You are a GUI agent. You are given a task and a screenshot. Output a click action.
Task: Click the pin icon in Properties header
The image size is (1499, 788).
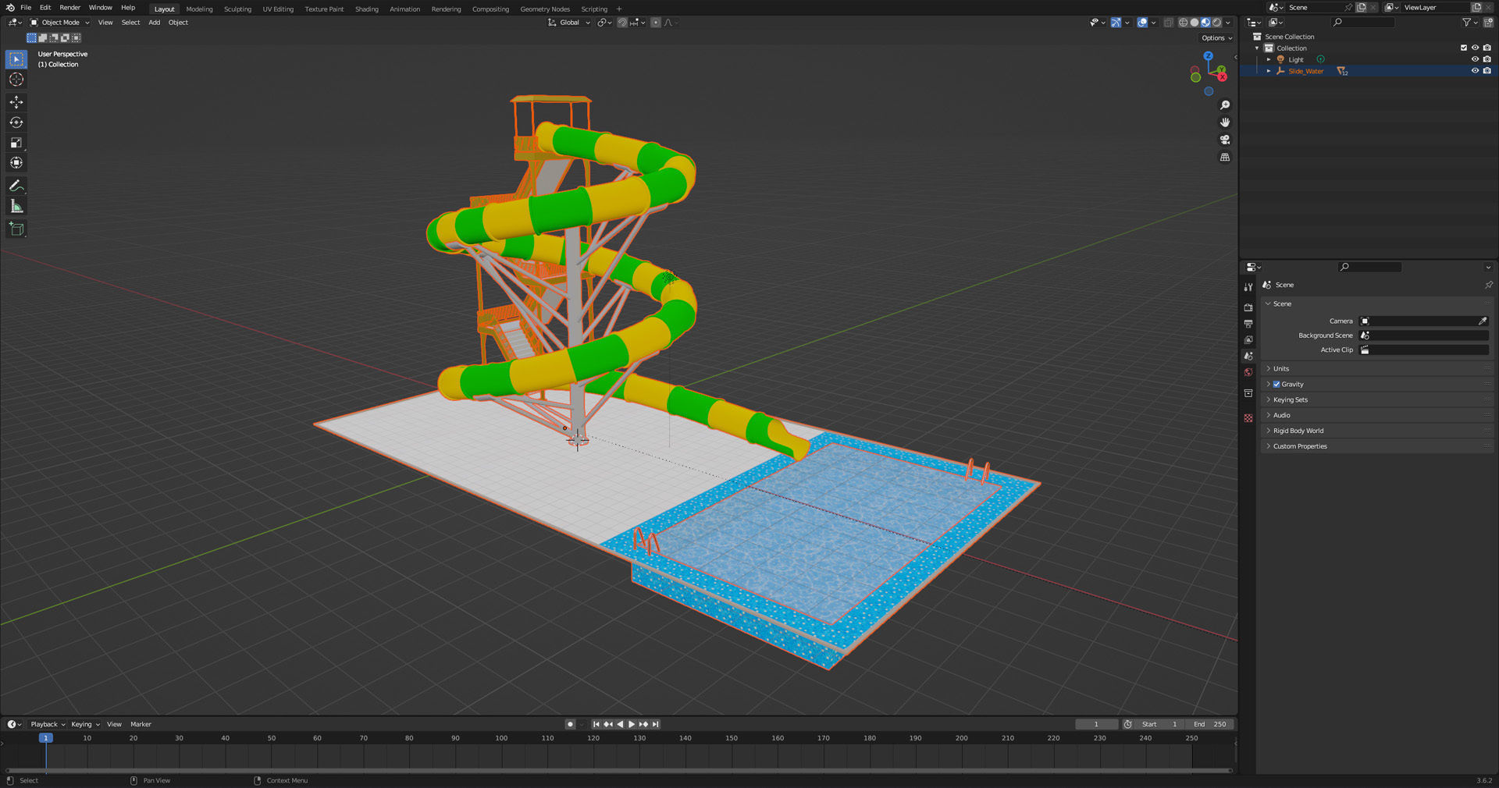[x=1488, y=285]
